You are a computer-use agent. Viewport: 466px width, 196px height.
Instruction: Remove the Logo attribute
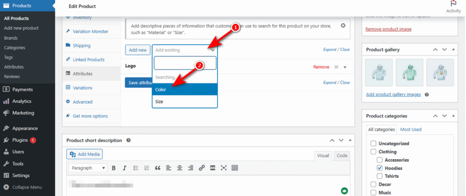(321, 67)
